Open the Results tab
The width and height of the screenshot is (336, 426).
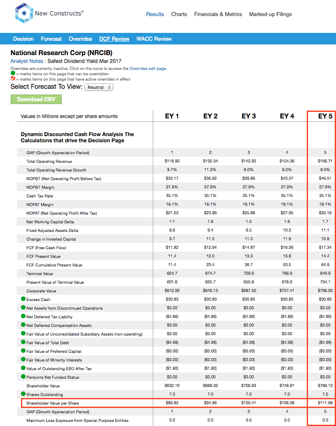(x=155, y=14)
